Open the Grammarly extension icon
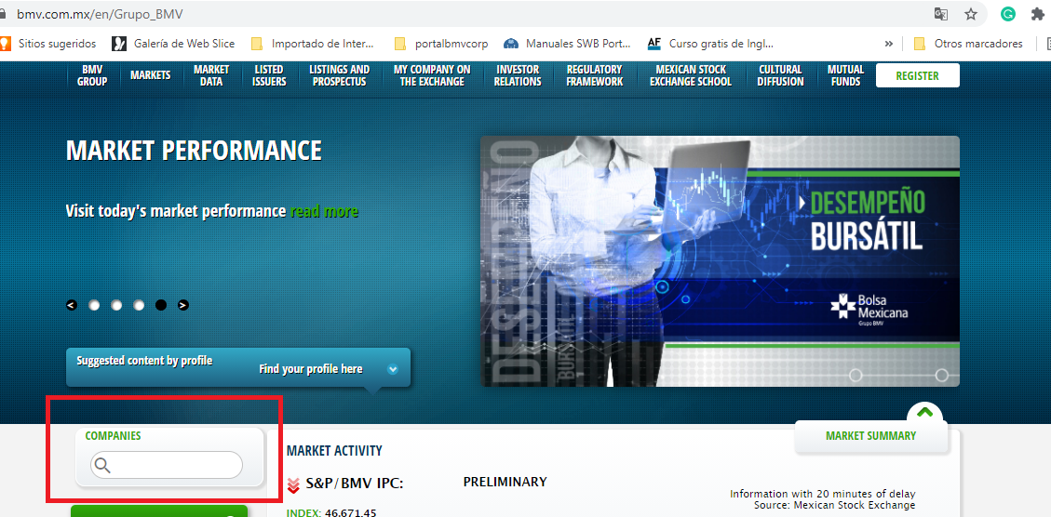 click(1008, 14)
